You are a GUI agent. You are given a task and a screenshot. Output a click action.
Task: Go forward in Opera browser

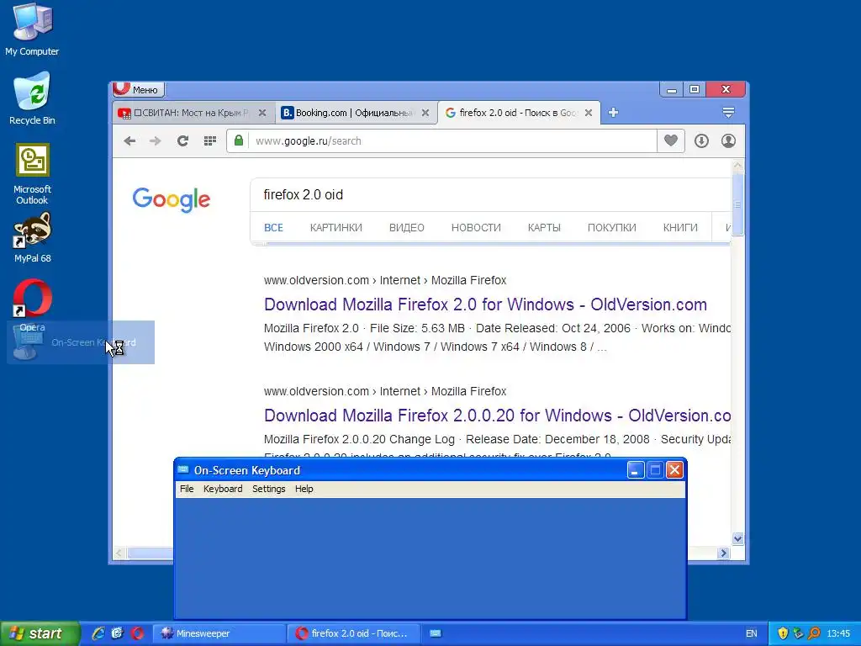coord(156,141)
